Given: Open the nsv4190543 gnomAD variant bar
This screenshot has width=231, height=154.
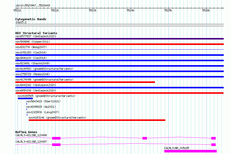Looking at the screenshot, I should [x=119, y=71].
